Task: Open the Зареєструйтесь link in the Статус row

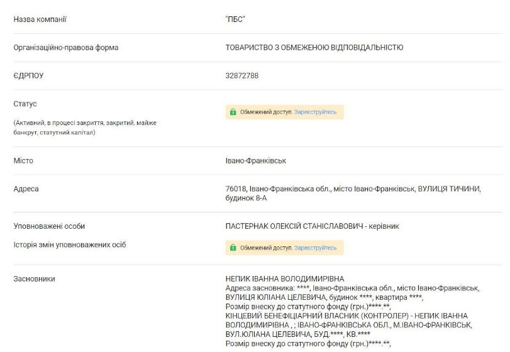Action: 315,113
